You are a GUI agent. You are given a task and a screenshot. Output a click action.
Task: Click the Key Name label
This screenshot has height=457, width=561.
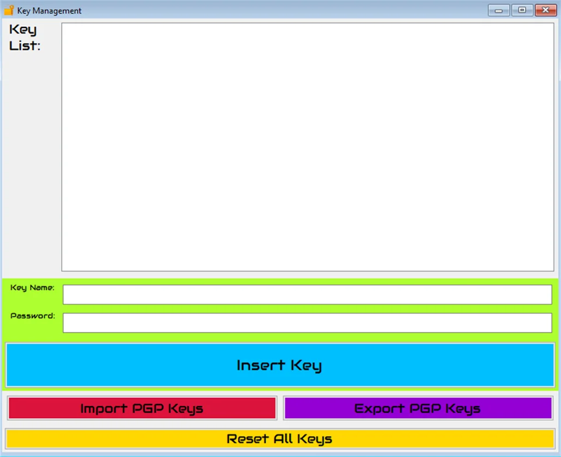[32, 287]
